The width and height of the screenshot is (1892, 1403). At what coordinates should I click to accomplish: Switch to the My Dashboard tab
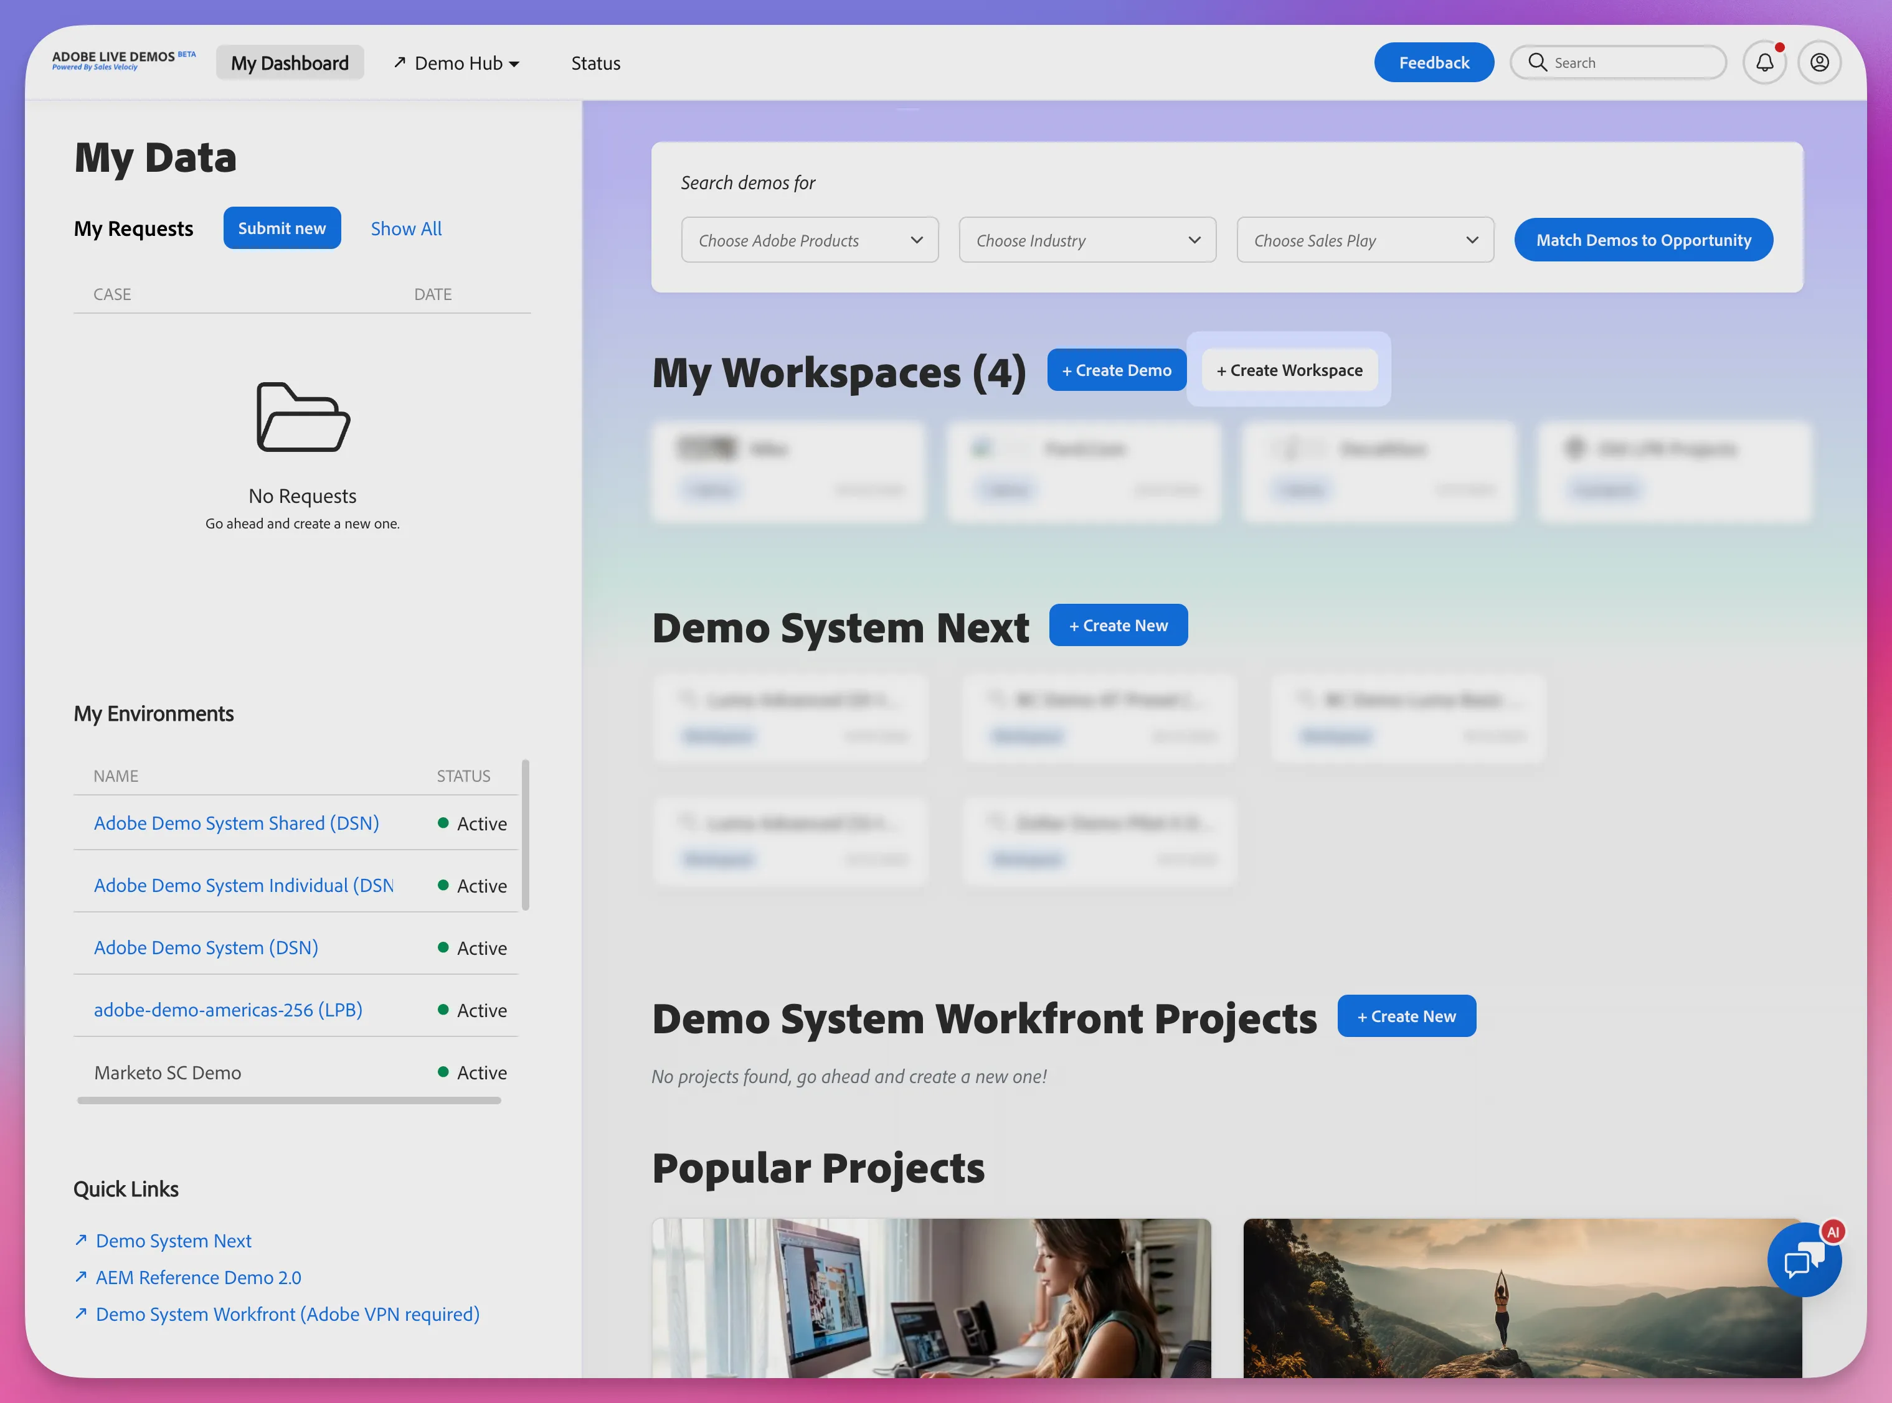coord(290,63)
